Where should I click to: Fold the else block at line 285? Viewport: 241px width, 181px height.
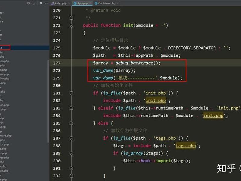pyautogui.click(x=71, y=123)
